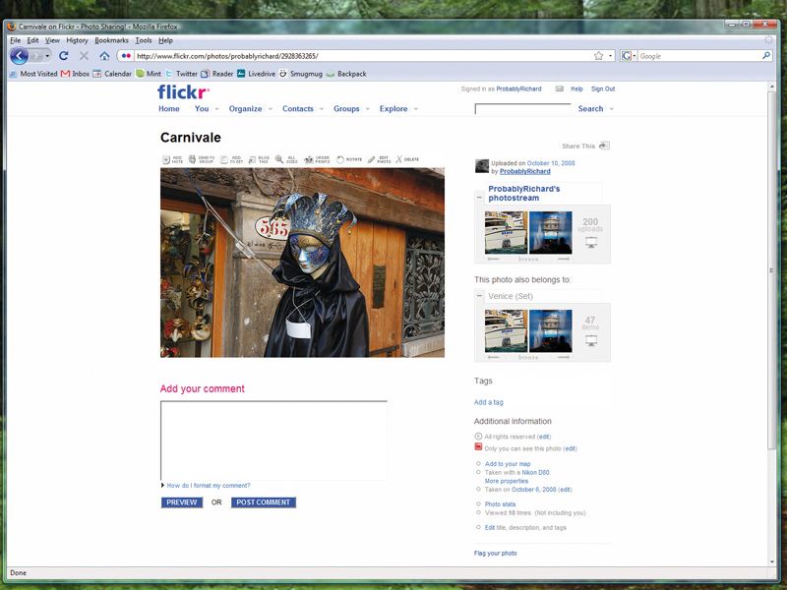Screen dimensions: 787x590
Task: Browse Venice set to the next photo arrow
Action: (x=564, y=357)
